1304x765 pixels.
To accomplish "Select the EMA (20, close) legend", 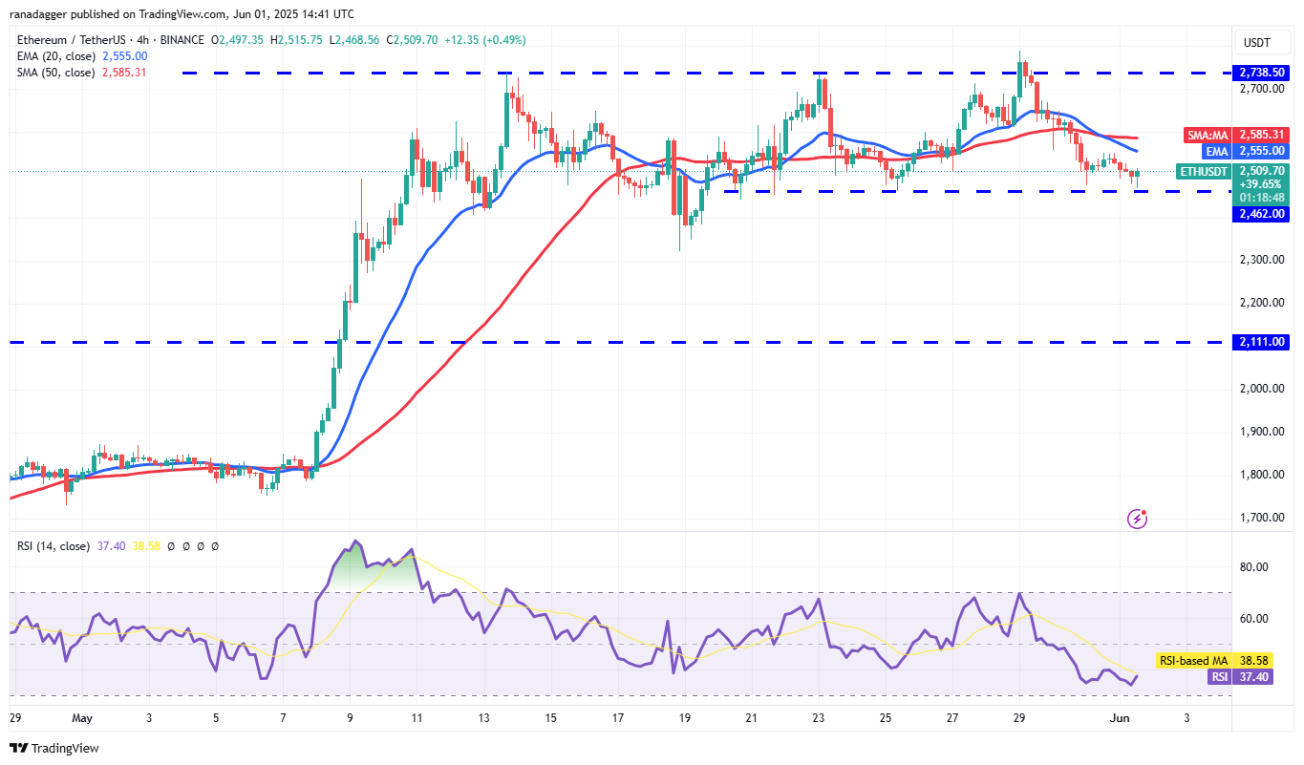I will click(x=57, y=56).
